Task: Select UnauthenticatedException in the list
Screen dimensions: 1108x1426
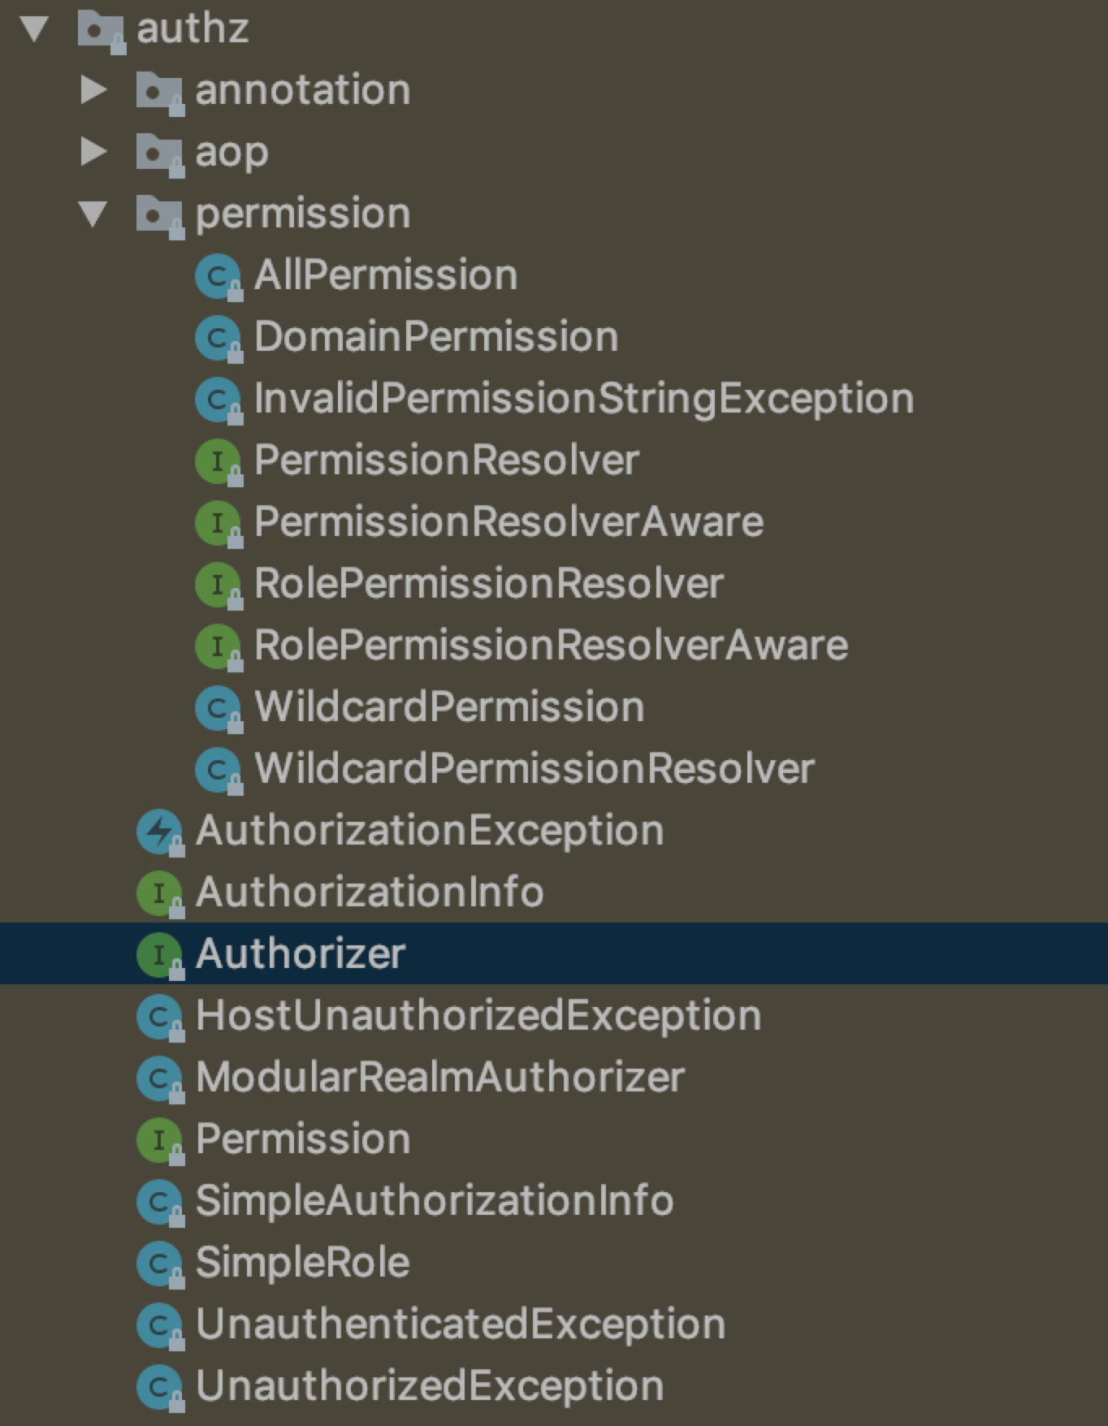Action: [x=460, y=1325]
